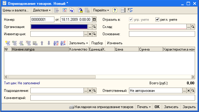Click the grayed back arrow toolbar icon
The height and width of the screenshot is (112, 199).
[x=57, y=10]
